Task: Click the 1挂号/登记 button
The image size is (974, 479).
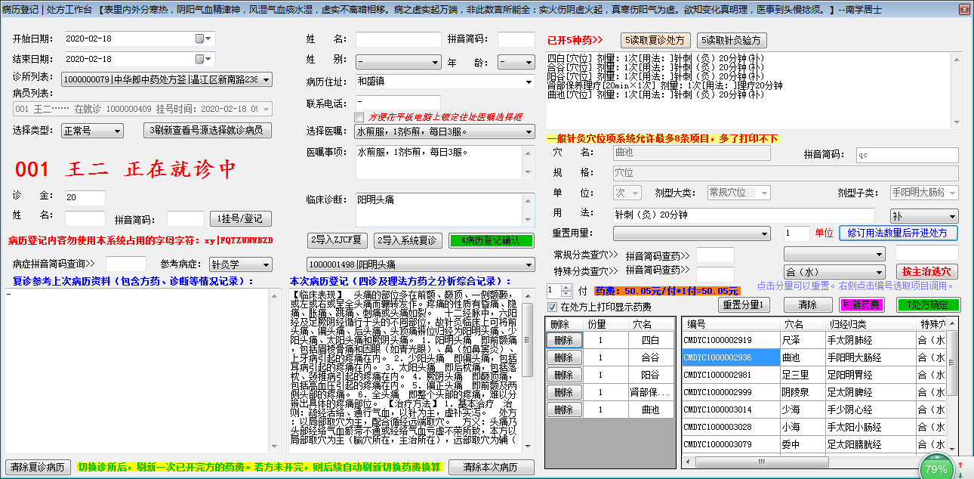Action: (x=241, y=219)
